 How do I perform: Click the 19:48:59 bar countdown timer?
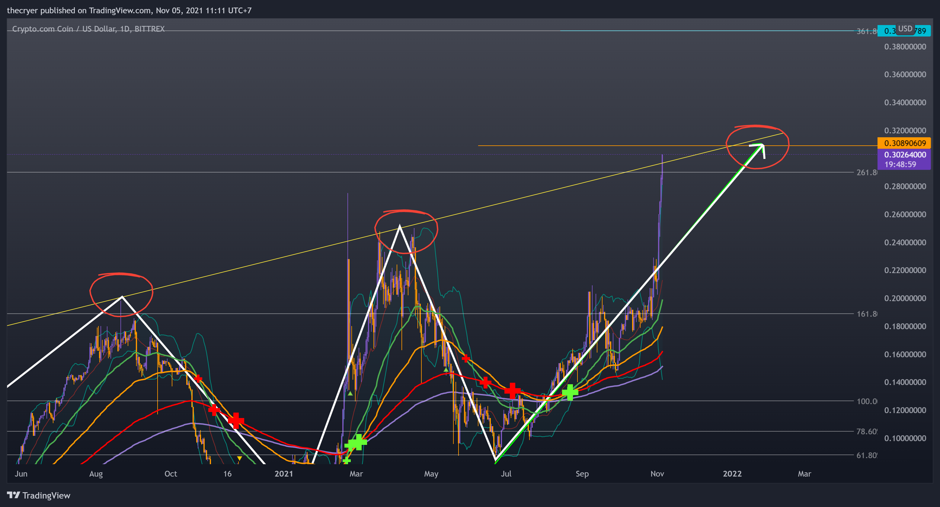(900, 164)
